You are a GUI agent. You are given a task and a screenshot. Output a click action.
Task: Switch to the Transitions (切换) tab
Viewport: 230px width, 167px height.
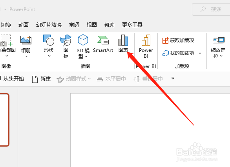(6, 25)
